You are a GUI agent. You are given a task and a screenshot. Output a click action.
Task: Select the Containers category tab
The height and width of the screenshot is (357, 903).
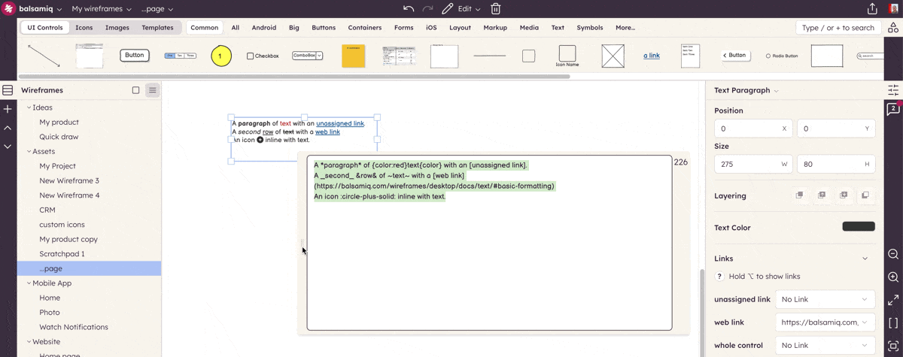tap(364, 28)
